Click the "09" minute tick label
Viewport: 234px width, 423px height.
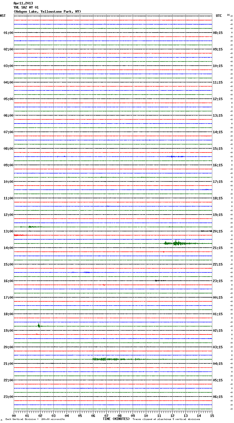(x=133, y=416)
